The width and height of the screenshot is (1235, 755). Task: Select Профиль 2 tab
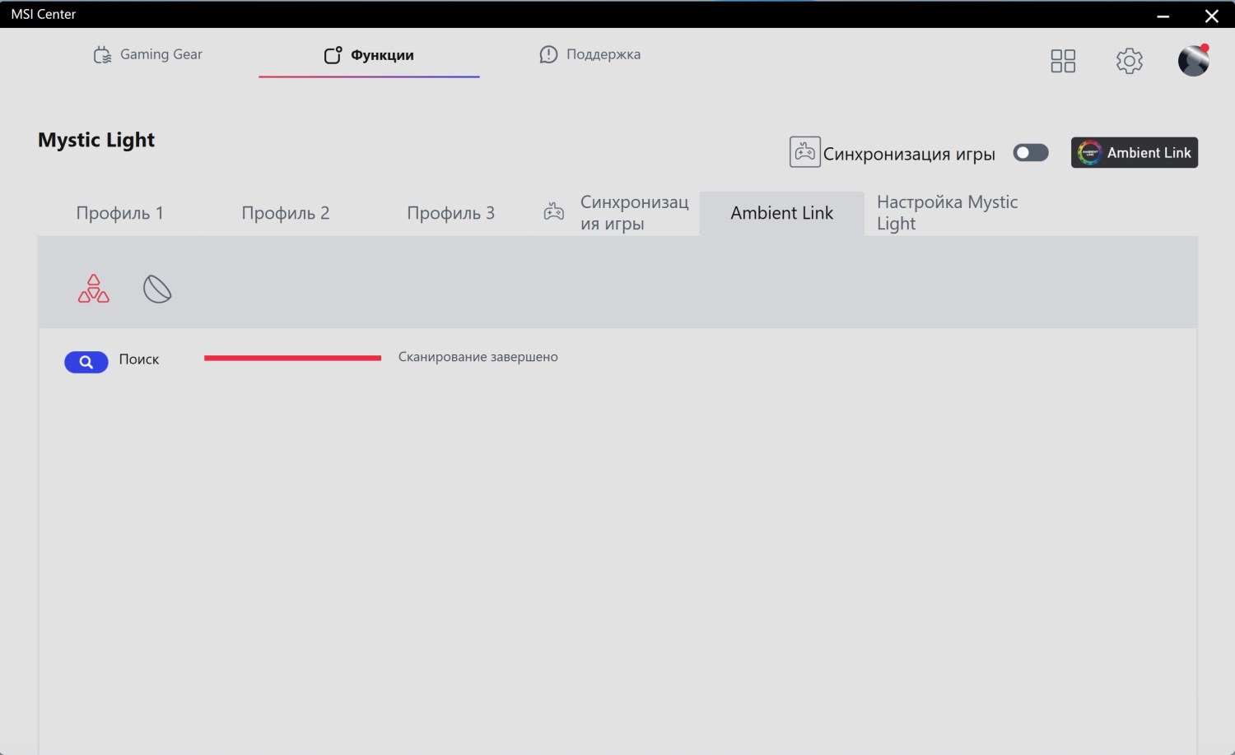[x=286, y=213]
